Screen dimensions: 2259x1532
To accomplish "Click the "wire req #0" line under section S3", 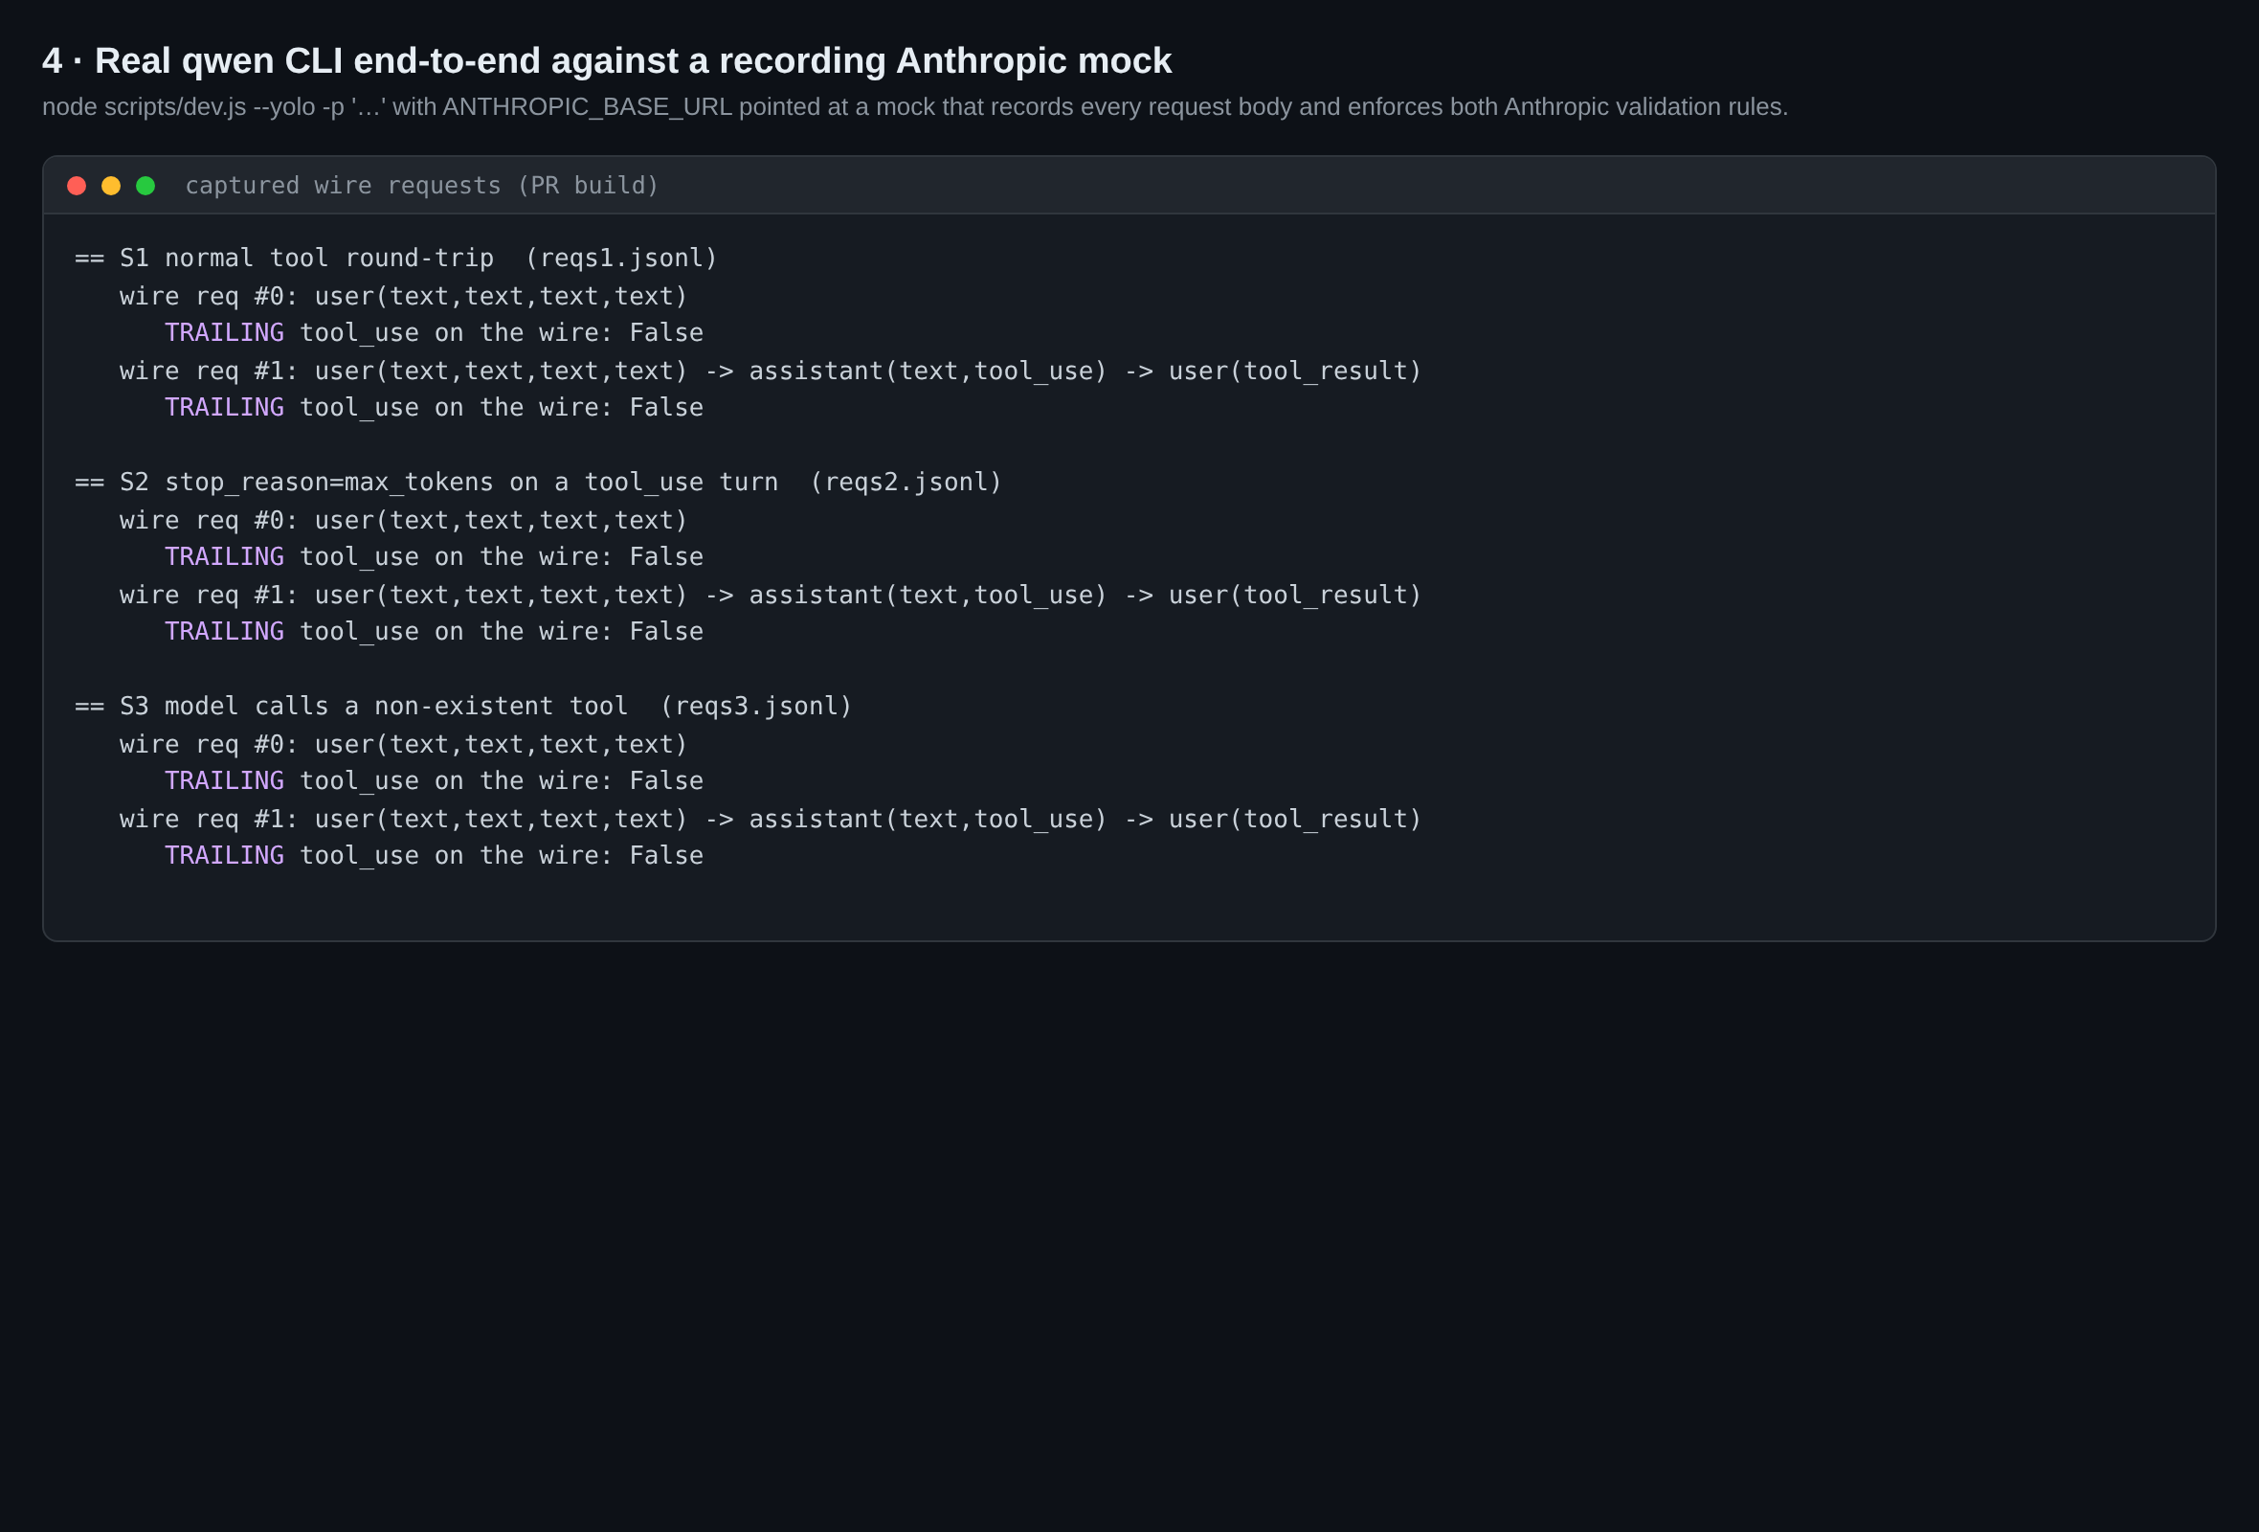I will [x=404, y=745].
